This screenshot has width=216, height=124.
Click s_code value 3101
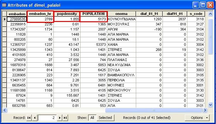pos(196,106)
